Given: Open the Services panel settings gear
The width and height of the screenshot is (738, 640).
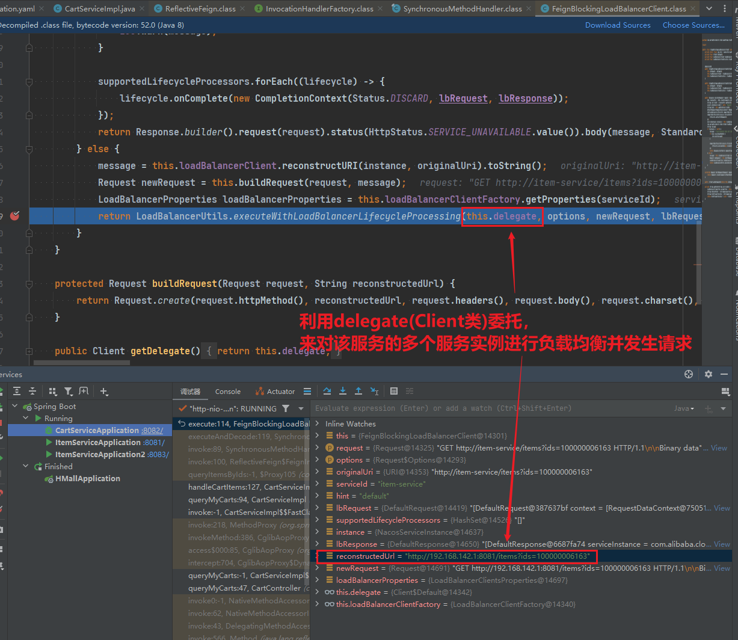Looking at the screenshot, I should coord(709,374).
